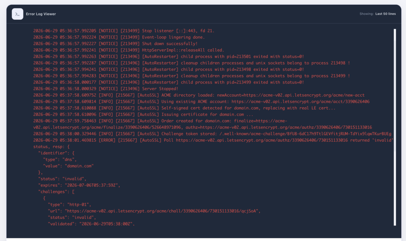Screen dimensions: 406x241
Task: Click the existing ACME account URL
Action: point(301,102)
